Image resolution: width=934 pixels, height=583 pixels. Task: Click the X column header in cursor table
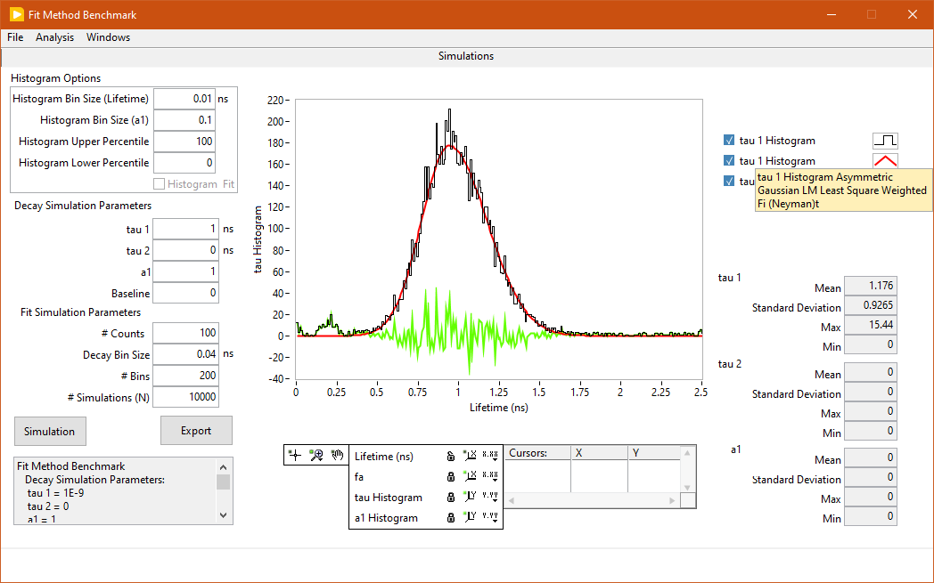[x=599, y=453]
